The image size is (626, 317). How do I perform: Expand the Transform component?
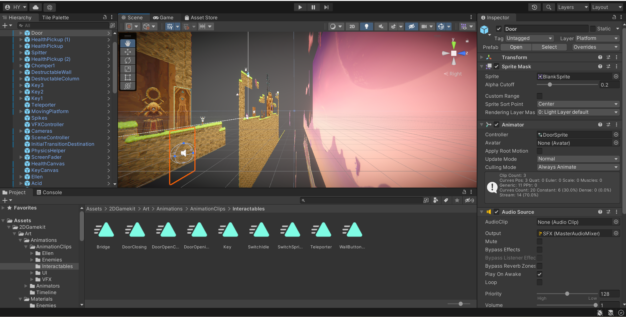[482, 58]
